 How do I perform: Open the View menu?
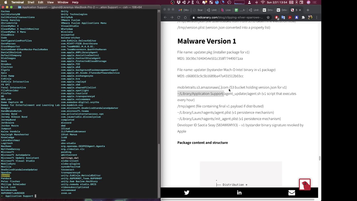click(50, 2)
